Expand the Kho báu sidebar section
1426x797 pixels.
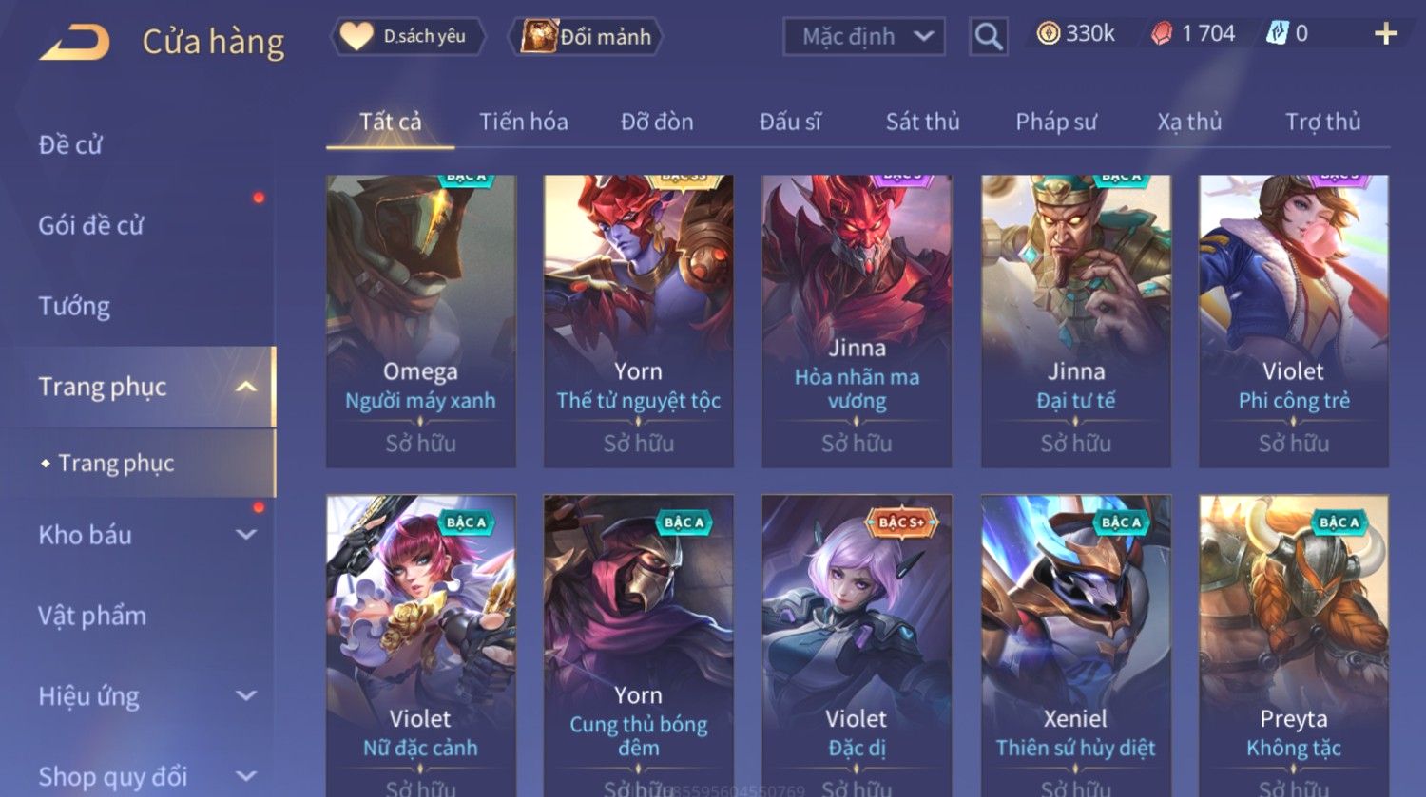(x=246, y=535)
